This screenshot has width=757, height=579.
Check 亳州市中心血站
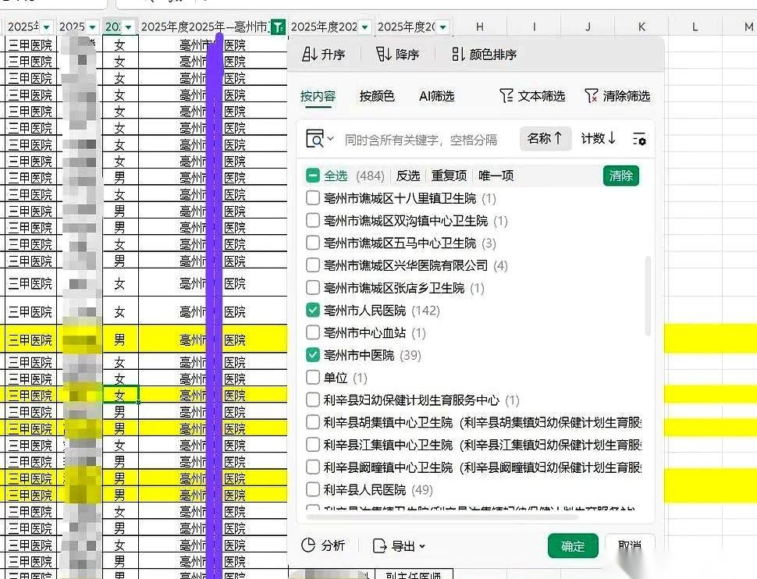(x=313, y=332)
